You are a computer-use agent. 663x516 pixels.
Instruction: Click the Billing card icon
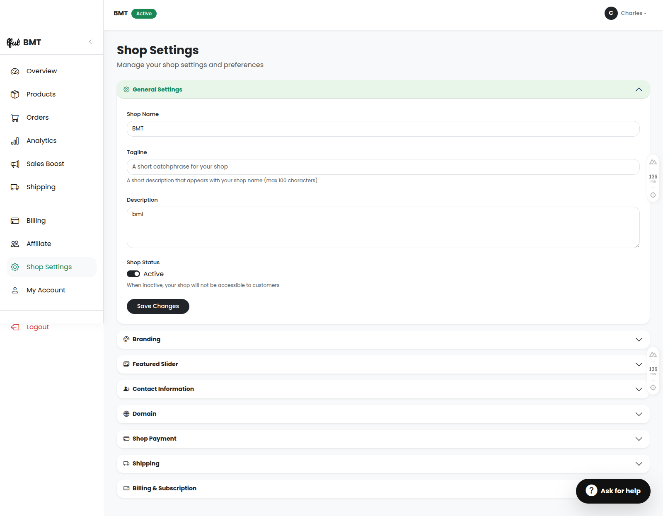click(x=15, y=221)
